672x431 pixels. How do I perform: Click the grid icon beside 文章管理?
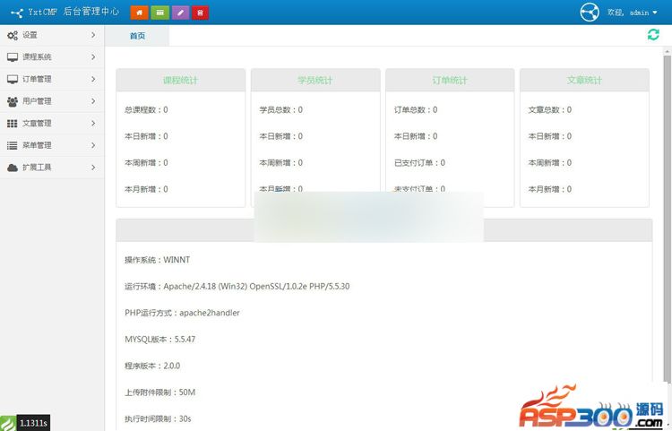(13, 124)
